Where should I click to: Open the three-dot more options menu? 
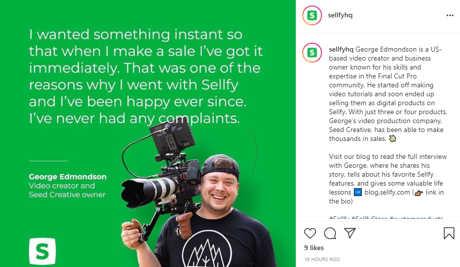(450, 15)
